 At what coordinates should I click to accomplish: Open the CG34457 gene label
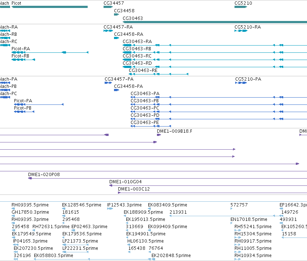click(x=114, y=3)
